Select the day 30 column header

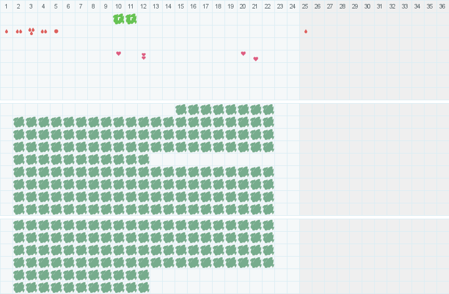coord(368,6)
